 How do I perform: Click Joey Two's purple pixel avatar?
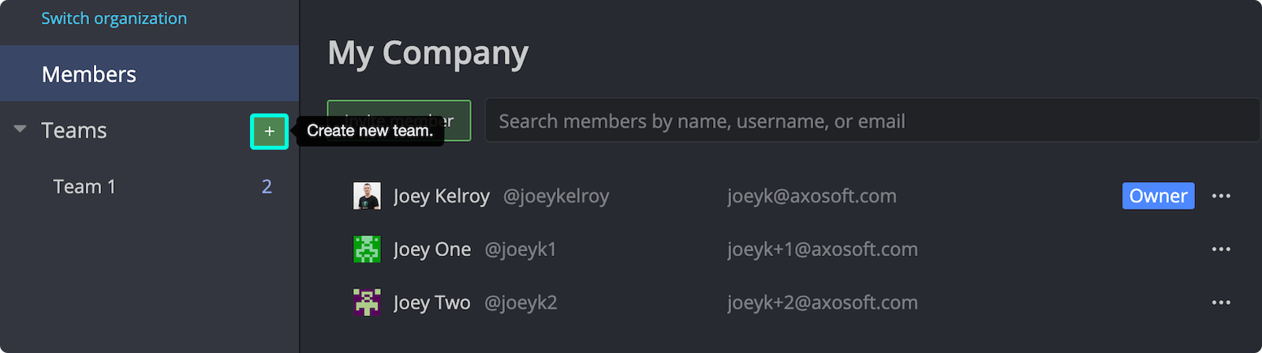(367, 303)
